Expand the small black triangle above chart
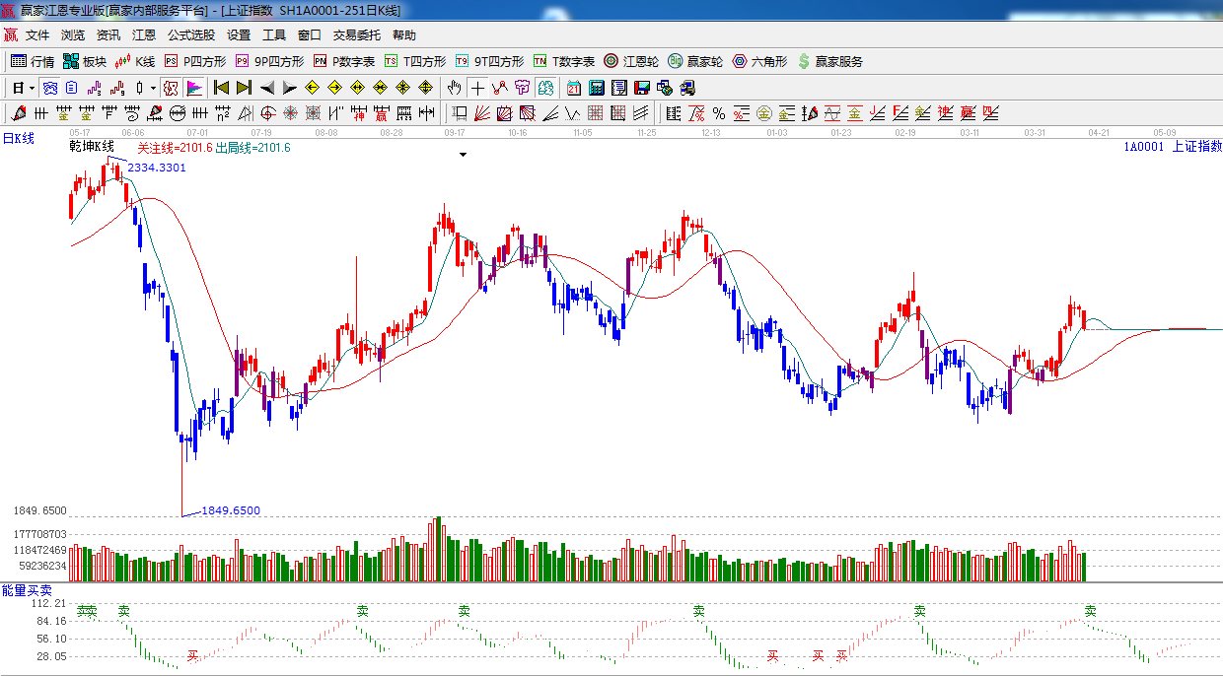The width and height of the screenshot is (1223, 676). pyautogui.click(x=463, y=155)
